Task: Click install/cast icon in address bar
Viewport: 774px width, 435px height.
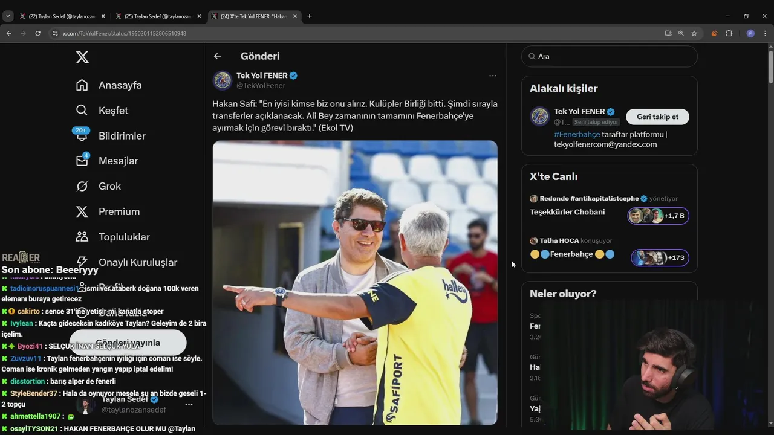Action: (x=668, y=33)
